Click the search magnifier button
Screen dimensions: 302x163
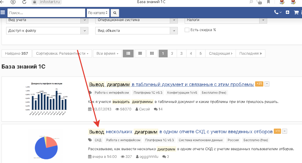[115, 13]
